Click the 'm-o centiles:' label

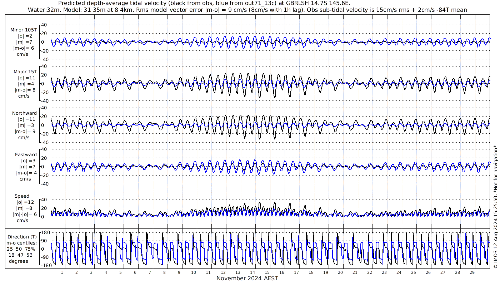click(x=22, y=243)
